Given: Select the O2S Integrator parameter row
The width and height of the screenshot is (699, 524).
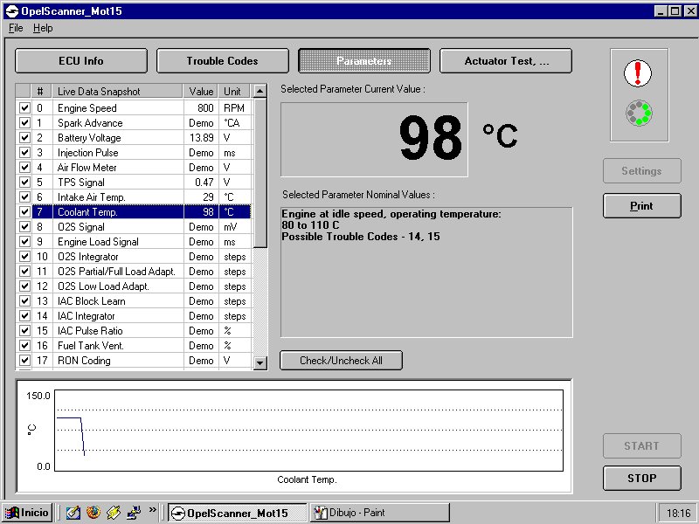Looking at the screenshot, I should coord(134,256).
